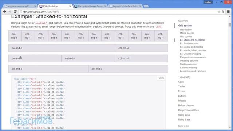Screen dimensions: 233x131
Task: Open Column ordering link
Action: pos(188,68)
